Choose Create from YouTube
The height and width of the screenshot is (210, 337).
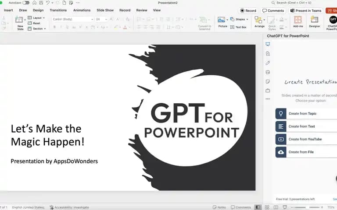point(306,139)
